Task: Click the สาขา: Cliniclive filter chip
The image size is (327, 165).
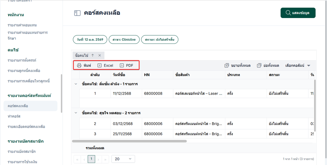Action: click(x=124, y=40)
